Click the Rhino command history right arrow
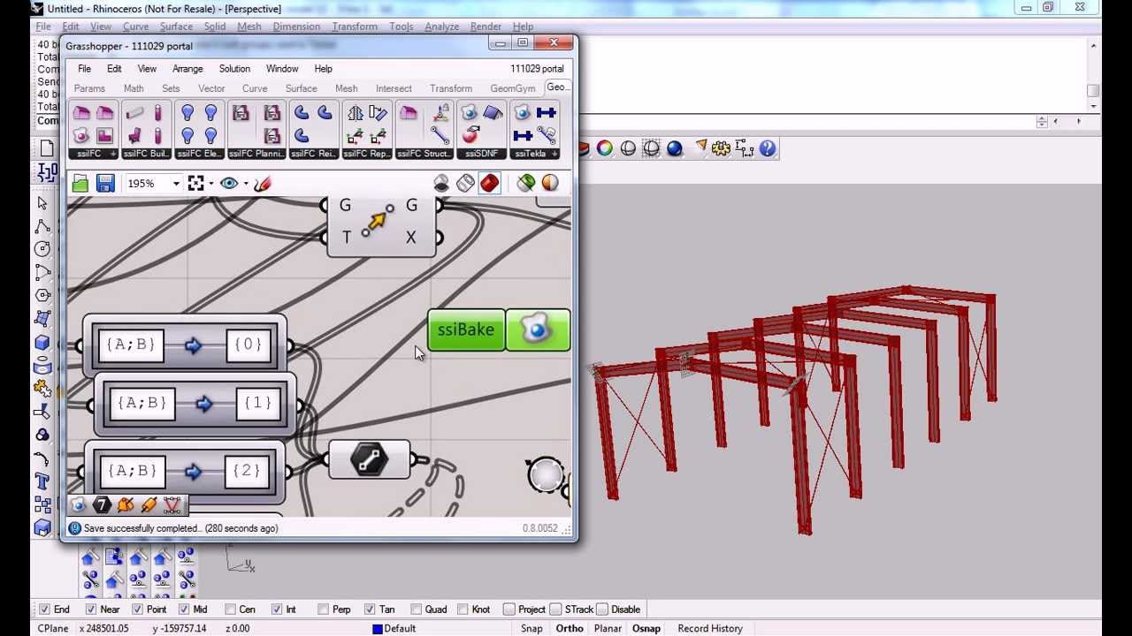The image size is (1132, 636). coord(1078,121)
